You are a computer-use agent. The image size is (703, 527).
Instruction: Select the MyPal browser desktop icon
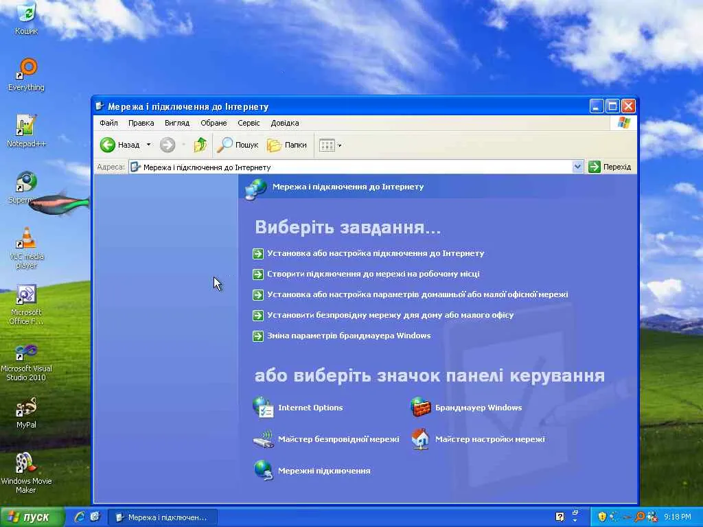27,412
